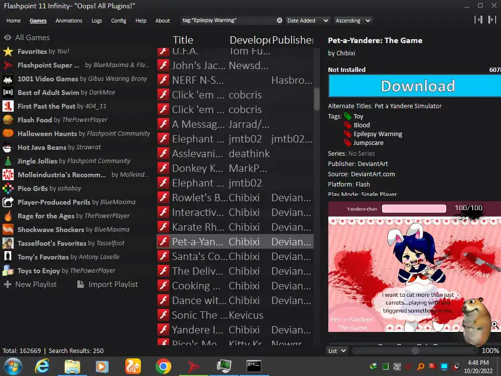Open Hot Java Beans playlist icon

8,147
